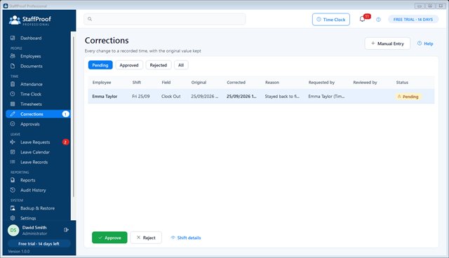
Task: Click the search magnifier icon
Action: click(90, 19)
